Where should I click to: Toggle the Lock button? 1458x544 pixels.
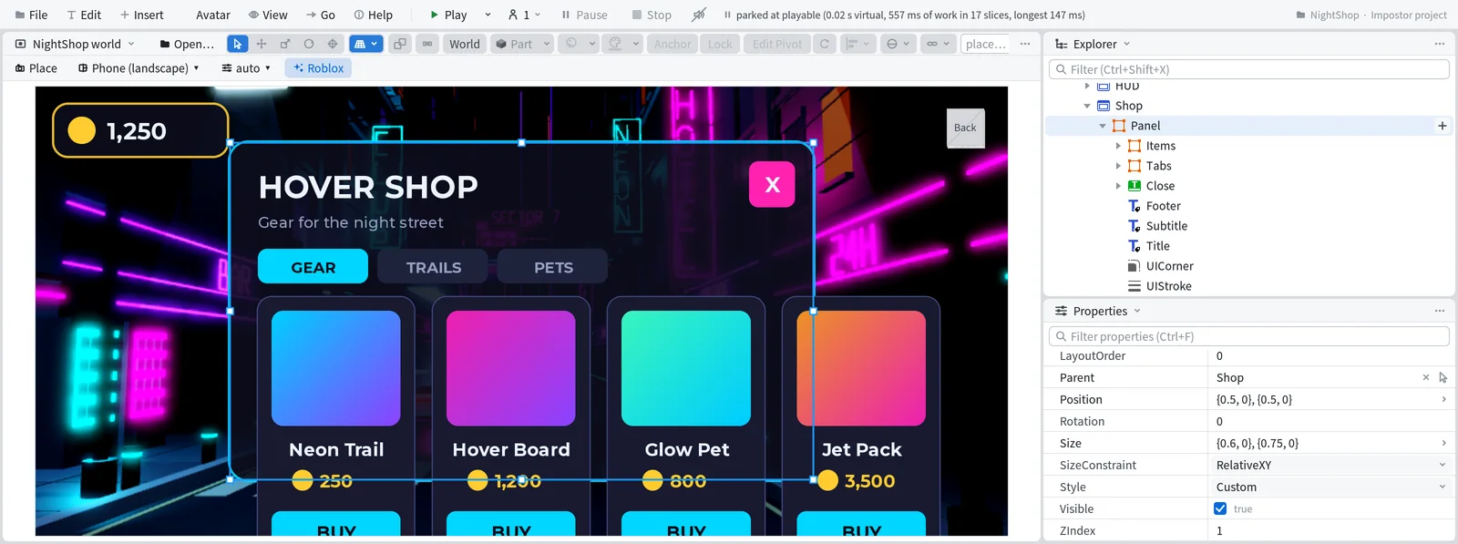[720, 44]
